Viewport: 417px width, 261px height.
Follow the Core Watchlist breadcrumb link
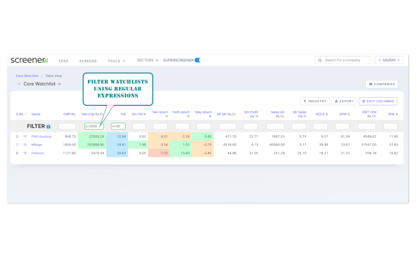click(27, 76)
